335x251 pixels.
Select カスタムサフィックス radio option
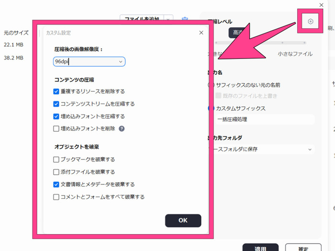212,108
